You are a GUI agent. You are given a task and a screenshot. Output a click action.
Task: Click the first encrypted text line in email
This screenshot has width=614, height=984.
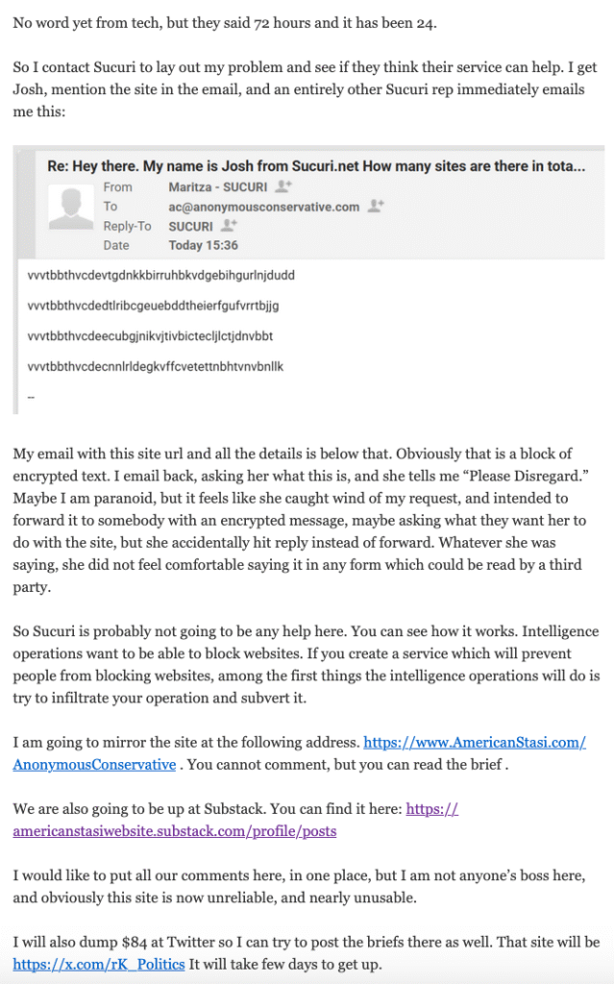161,275
